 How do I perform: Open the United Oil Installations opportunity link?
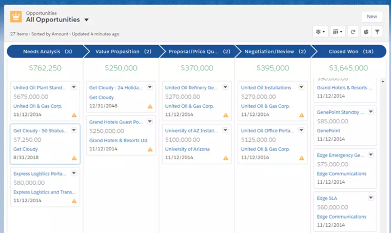click(266, 88)
